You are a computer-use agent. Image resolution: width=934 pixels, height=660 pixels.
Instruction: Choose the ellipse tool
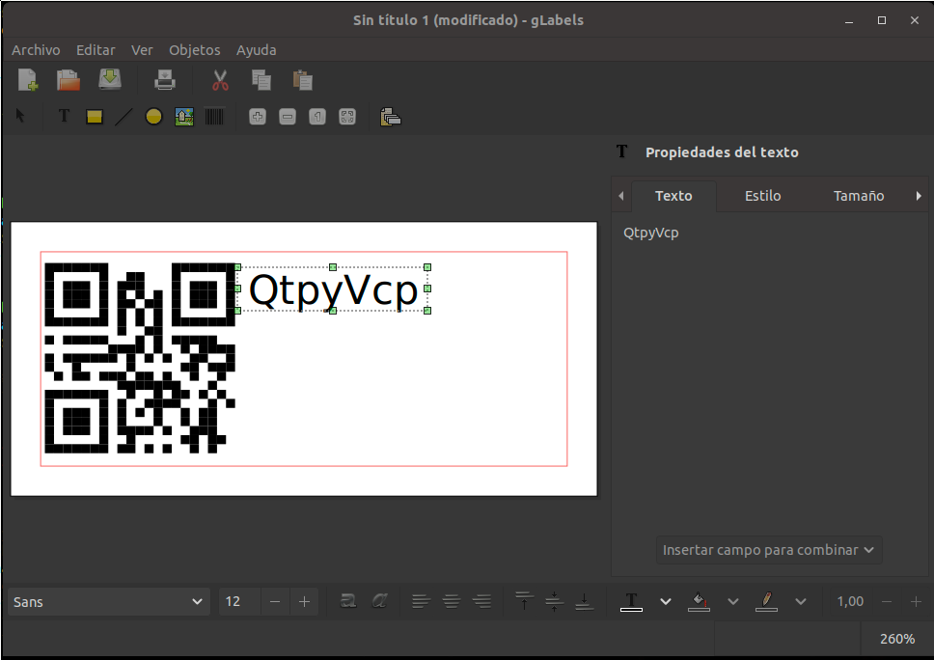tap(153, 117)
